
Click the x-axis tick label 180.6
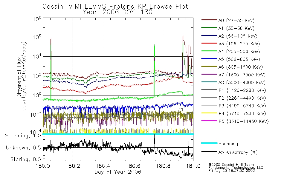point(133,166)
